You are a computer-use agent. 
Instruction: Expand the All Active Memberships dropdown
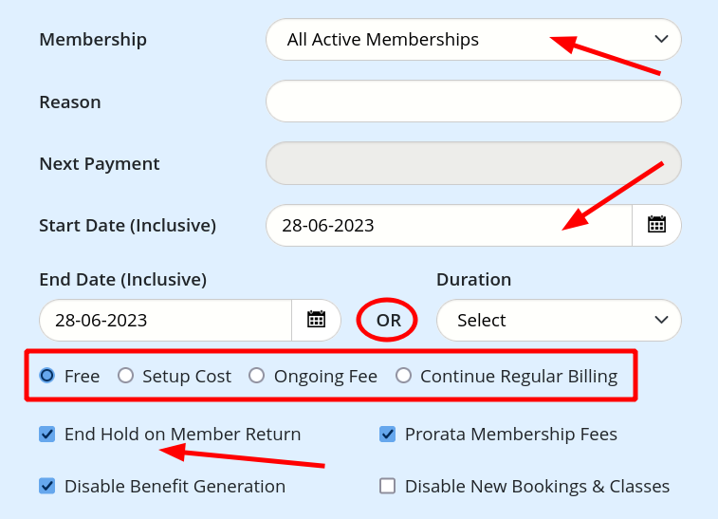[x=473, y=40]
